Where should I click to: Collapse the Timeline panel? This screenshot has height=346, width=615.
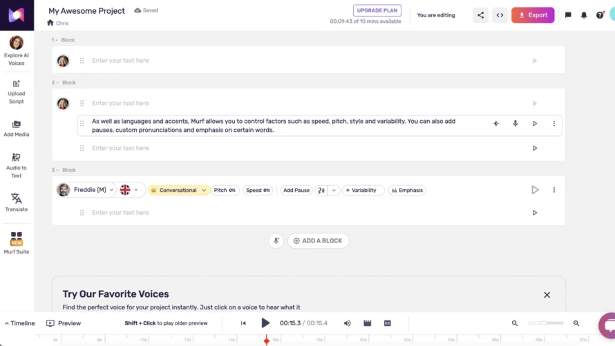pyautogui.click(x=19, y=323)
